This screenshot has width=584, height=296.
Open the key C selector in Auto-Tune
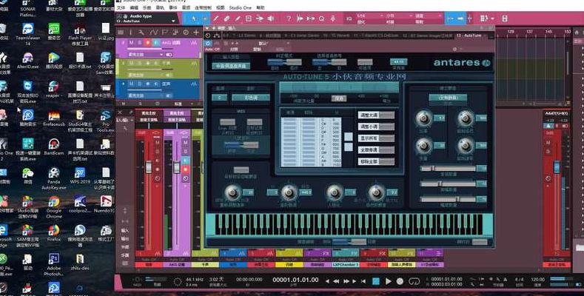[220, 98]
